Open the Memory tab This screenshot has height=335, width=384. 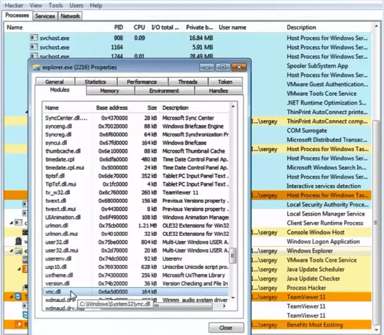tap(109, 91)
